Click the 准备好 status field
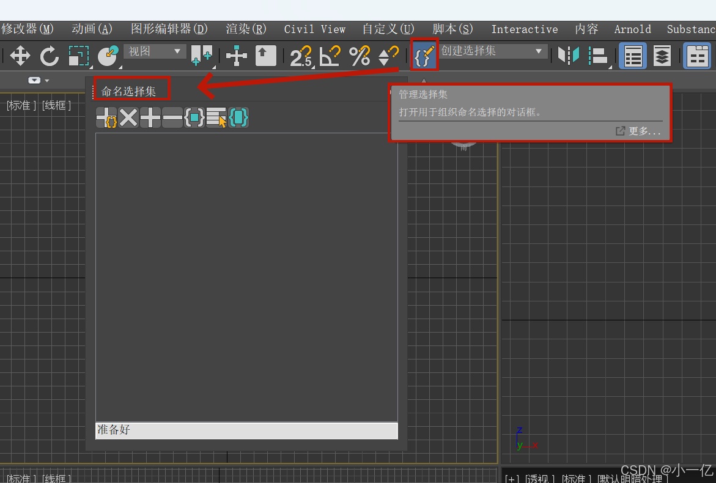 pos(246,430)
